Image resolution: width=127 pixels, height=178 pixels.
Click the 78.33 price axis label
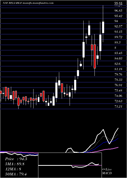tap(118, 80)
